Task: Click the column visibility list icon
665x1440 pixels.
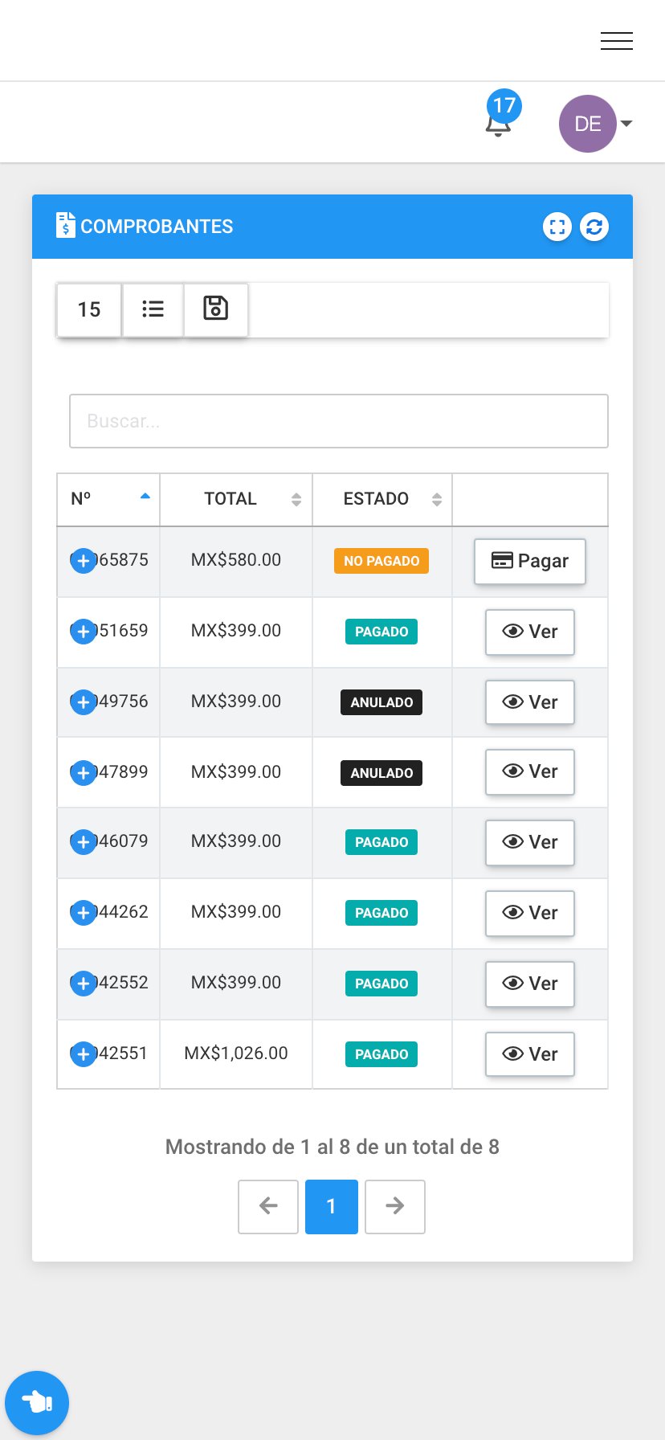Action: coord(153,309)
